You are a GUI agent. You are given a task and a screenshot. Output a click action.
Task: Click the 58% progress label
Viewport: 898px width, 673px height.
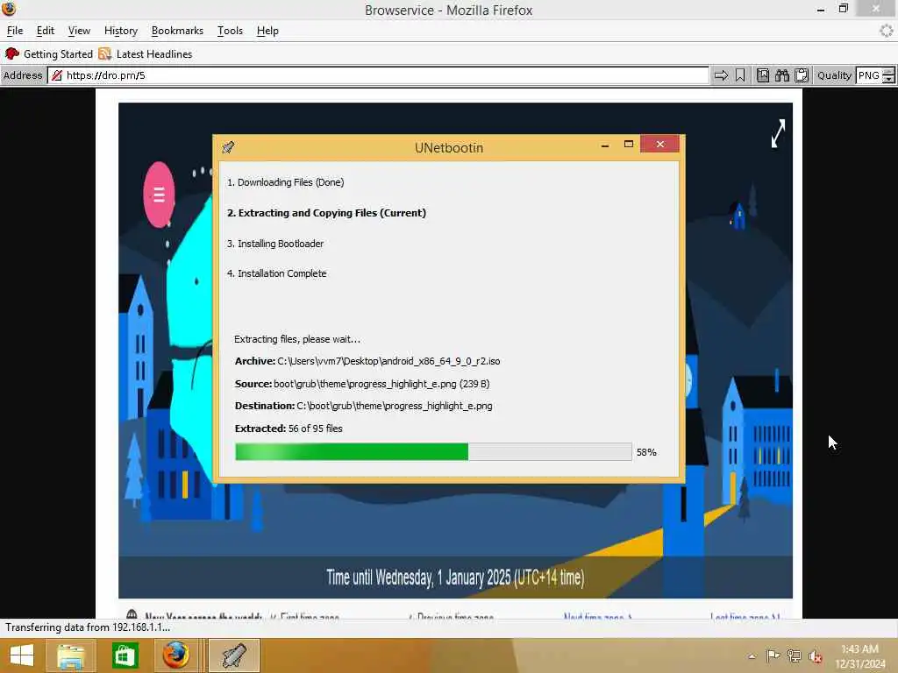pyautogui.click(x=646, y=452)
